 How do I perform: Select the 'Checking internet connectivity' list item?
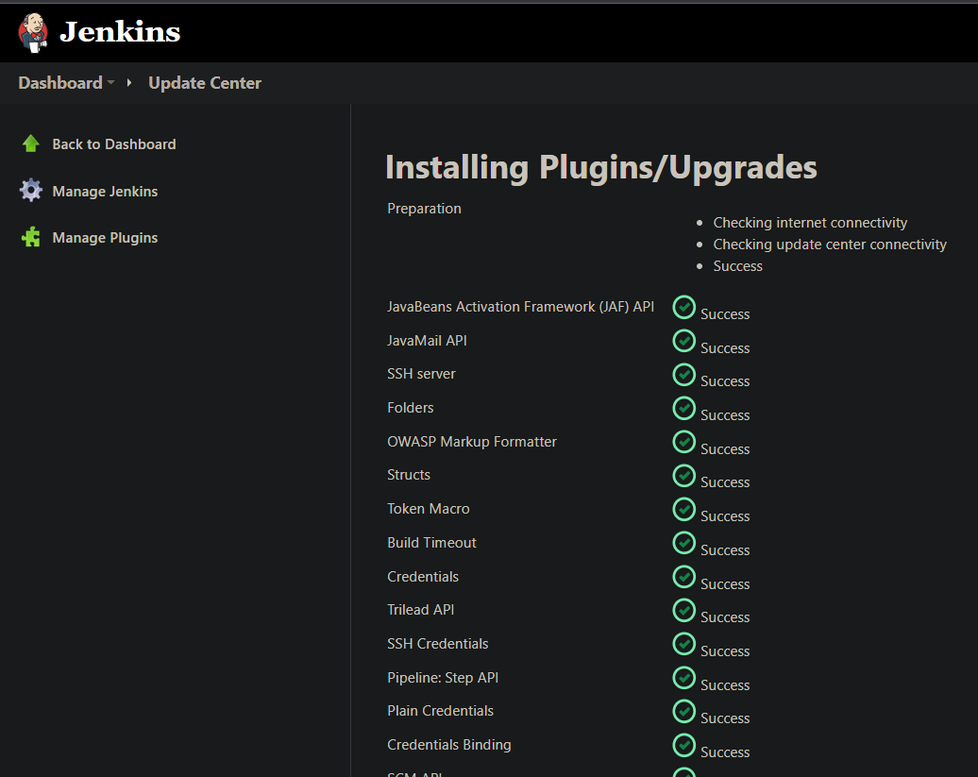click(x=810, y=223)
